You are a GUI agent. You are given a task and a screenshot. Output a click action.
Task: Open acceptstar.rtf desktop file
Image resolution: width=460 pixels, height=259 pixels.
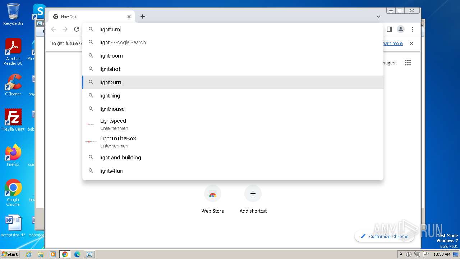tap(13, 226)
